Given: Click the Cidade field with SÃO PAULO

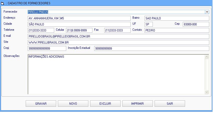Looking at the screenshot, I should click(x=79, y=24).
